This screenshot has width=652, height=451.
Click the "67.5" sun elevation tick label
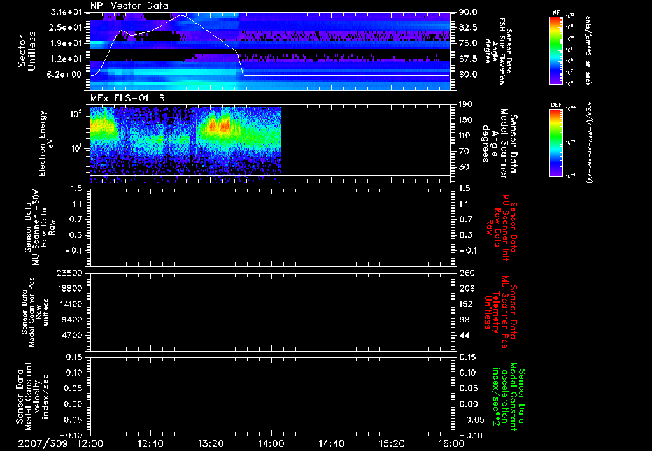468,59
